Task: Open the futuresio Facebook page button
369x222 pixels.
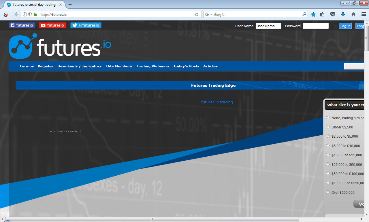Action: [x=22, y=25]
